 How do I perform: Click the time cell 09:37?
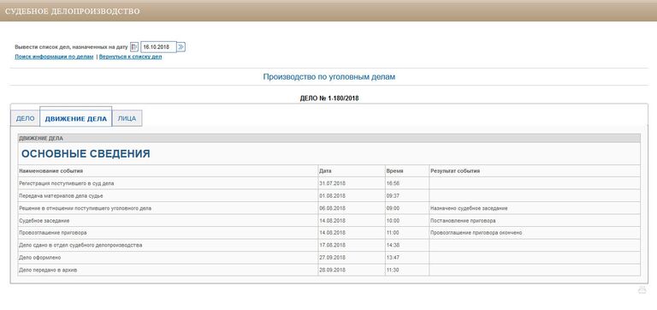pyautogui.click(x=407, y=196)
